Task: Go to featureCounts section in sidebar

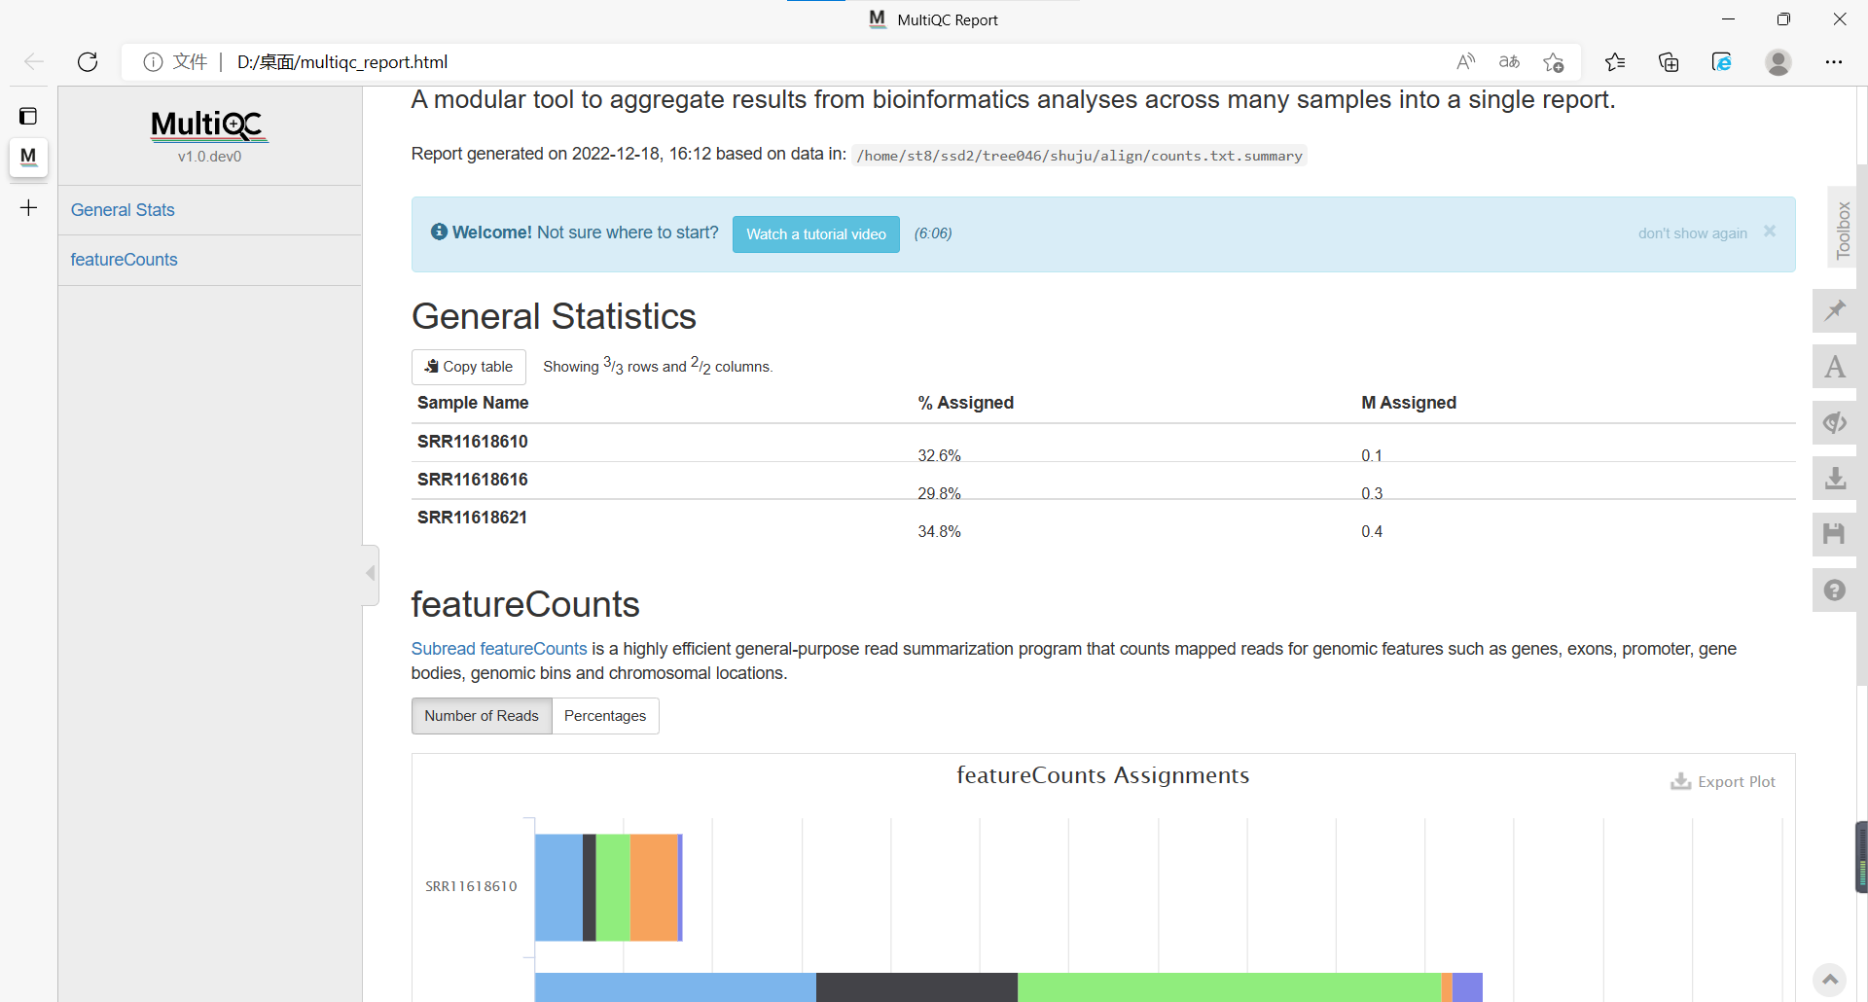Action: click(124, 260)
